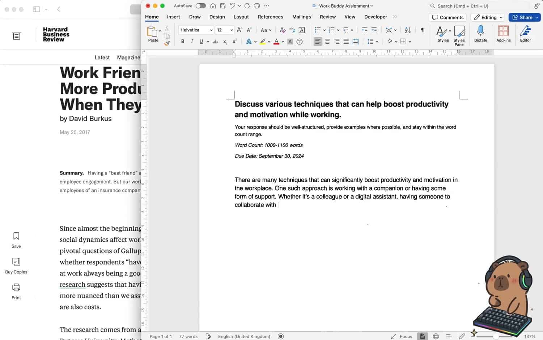Click the Add-ins icon
The image size is (543, 340).
(503, 31)
